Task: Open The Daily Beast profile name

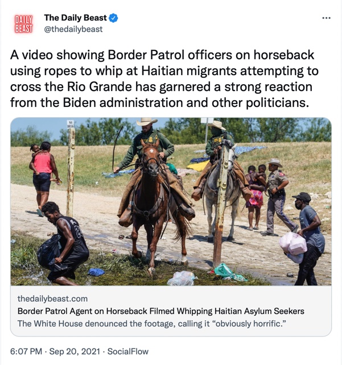Action: [x=76, y=18]
